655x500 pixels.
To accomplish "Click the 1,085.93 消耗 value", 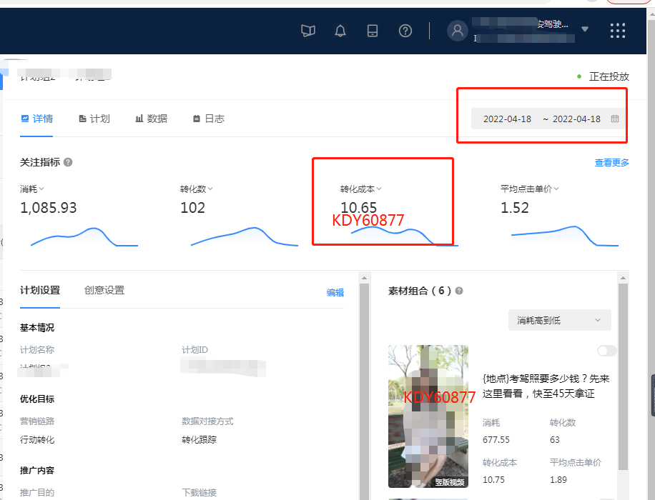I will coord(49,208).
